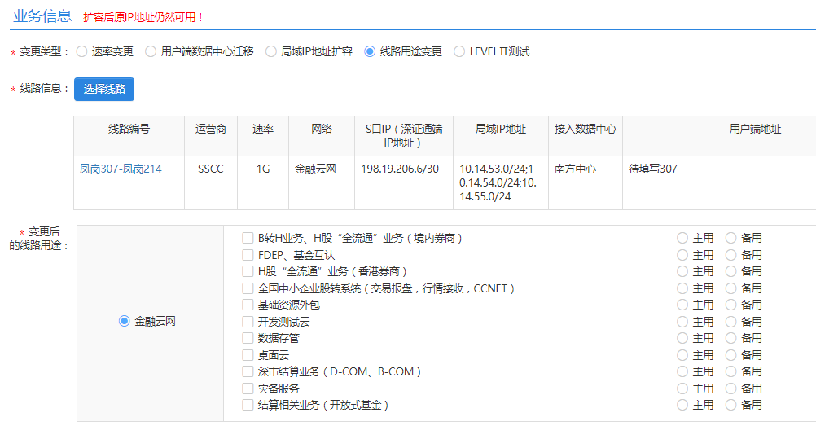816x426 pixels.
Task: Choose 主用 for 开发测试云 row
Action: (682, 322)
